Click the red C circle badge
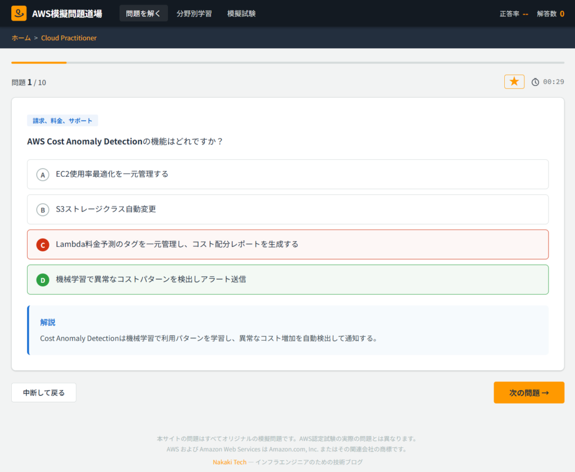The image size is (575, 472). pyautogui.click(x=43, y=245)
